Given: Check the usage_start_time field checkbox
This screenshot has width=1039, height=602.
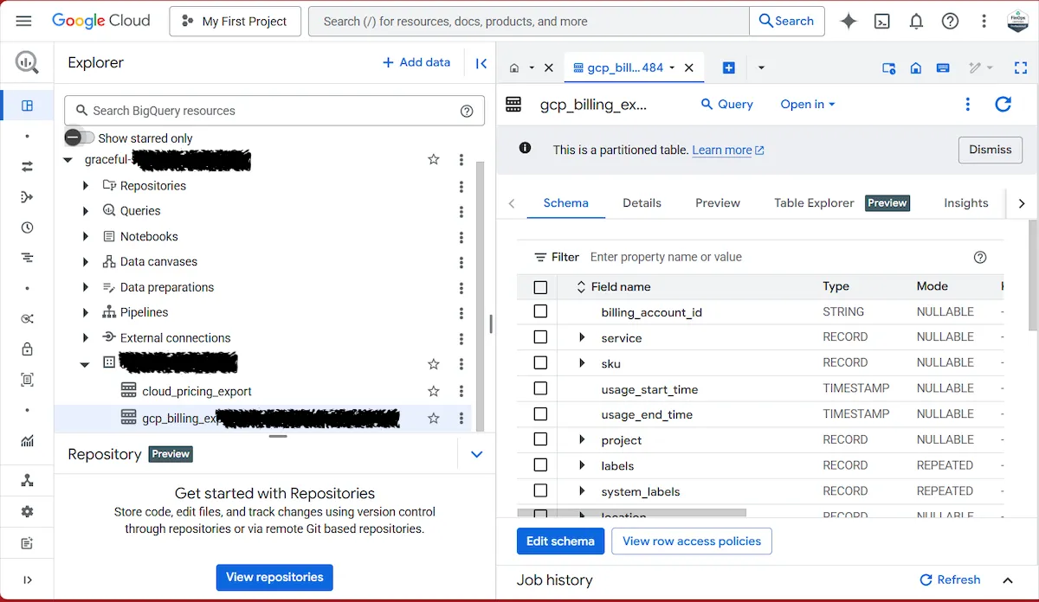Looking at the screenshot, I should pos(540,388).
